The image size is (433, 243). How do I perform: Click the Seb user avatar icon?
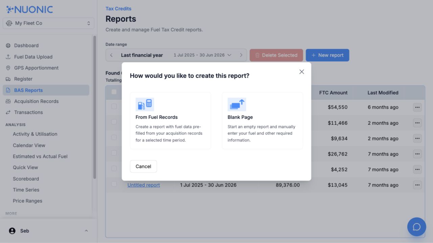click(12, 231)
